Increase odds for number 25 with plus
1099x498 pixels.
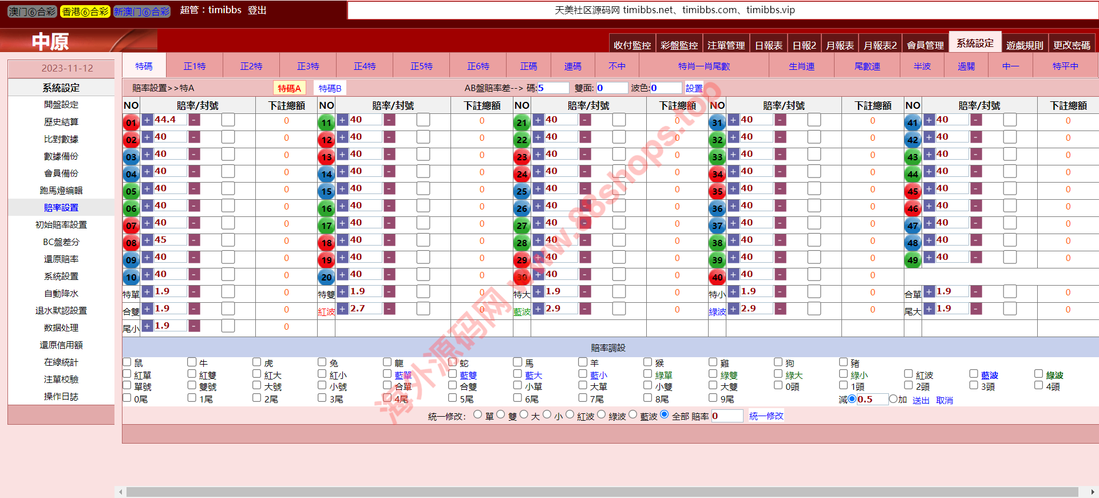[538, 189]
